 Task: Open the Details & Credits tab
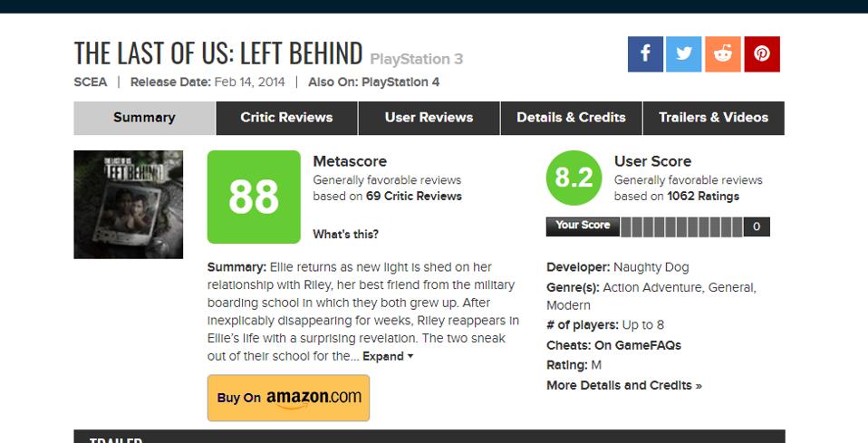point(571,118)
